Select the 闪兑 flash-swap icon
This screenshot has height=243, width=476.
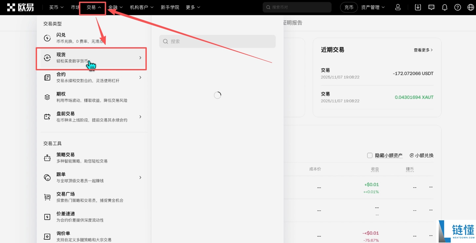(x=47, y=38)
